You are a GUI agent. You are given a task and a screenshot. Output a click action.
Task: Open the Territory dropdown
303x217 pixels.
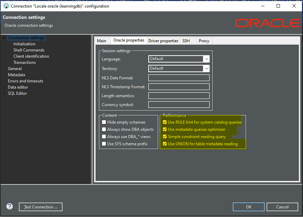(206, 69)
